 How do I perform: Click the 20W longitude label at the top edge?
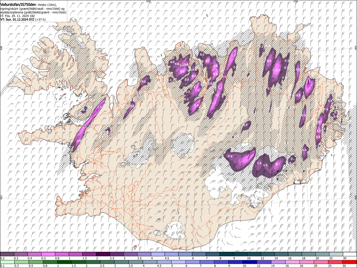point(149,1)
